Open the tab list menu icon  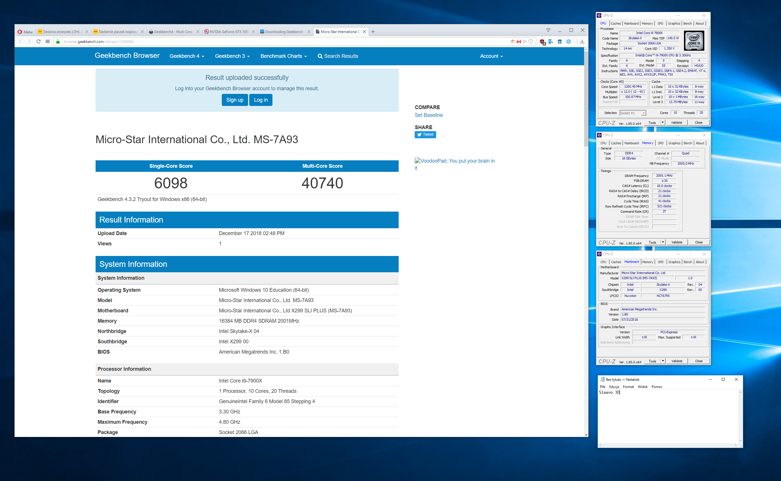tap(548, 30)
